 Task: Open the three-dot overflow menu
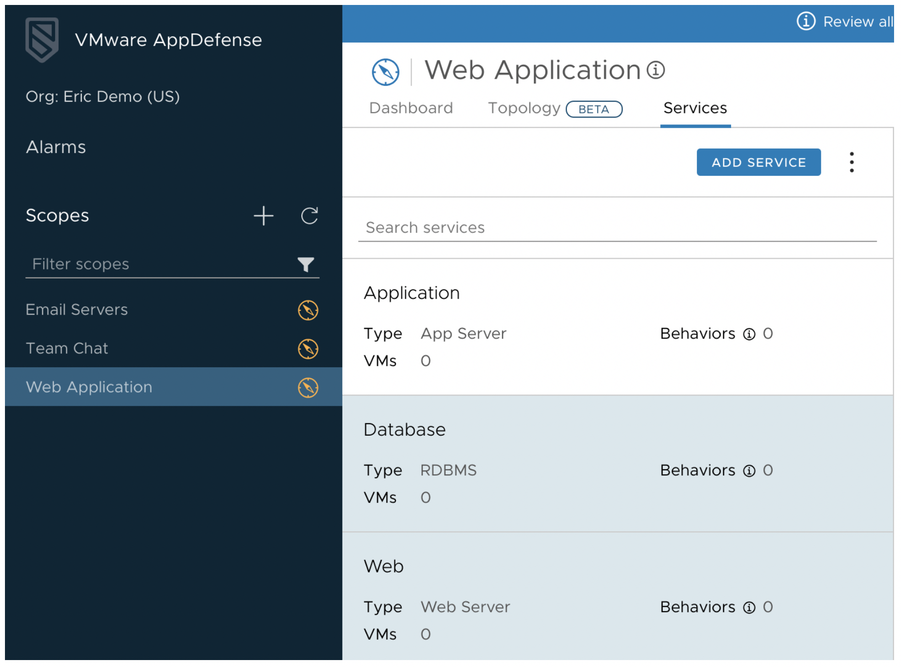click(x=851, y=162)
